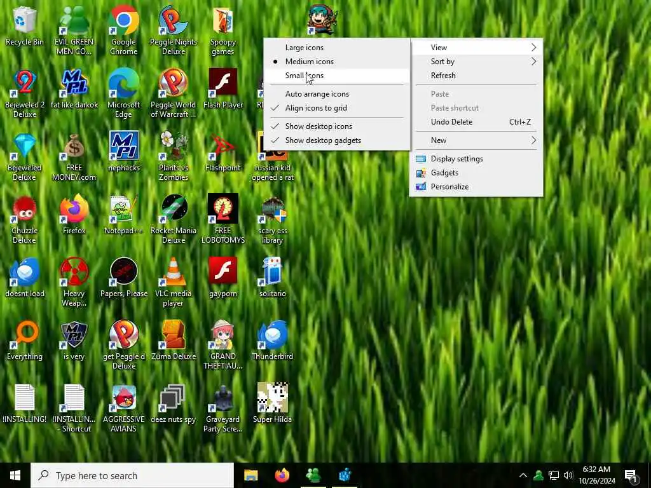The width and height of the screenshot is (651, 488).
Task: Select the Zuma Deluxe shortcut
Action: click(174, 341)
